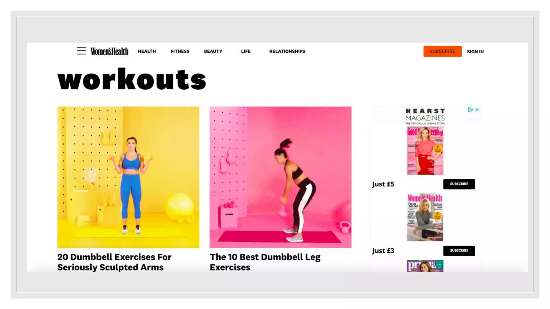Open the Life section

coord(245,51)
